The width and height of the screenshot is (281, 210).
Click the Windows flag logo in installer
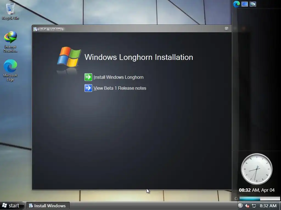(69, 57)
